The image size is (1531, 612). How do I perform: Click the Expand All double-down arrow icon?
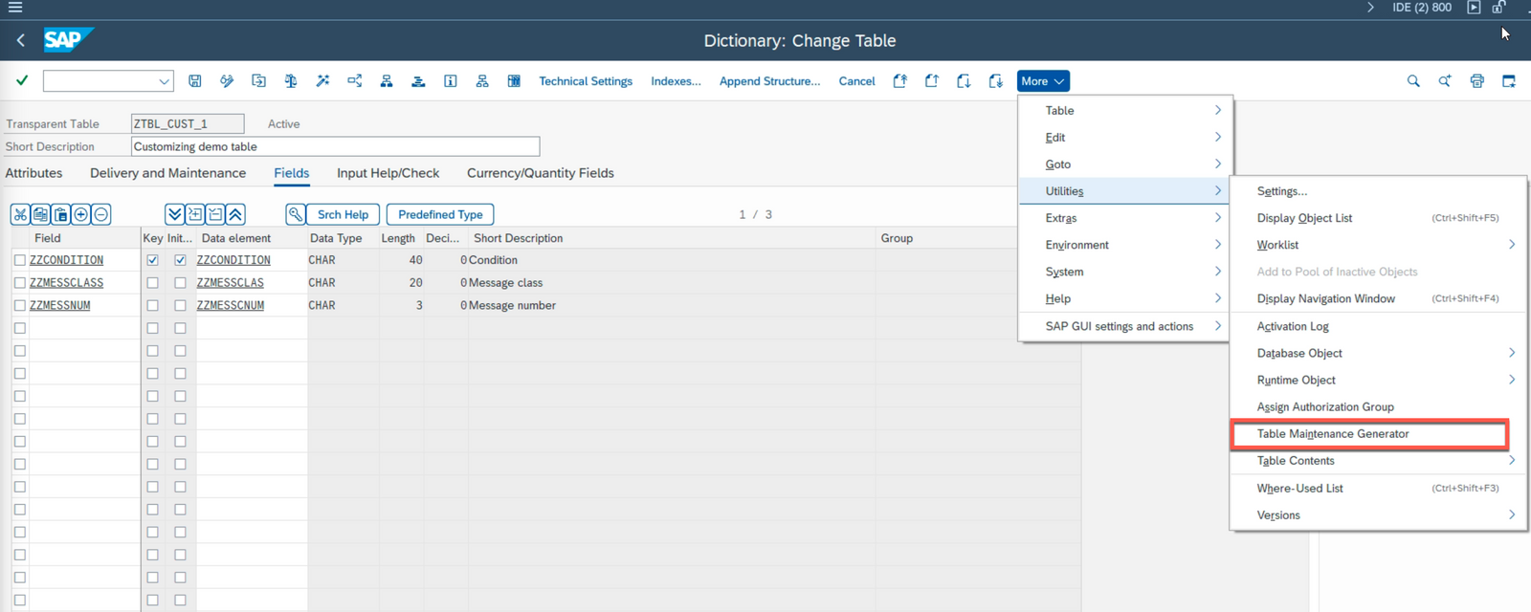pyautogui.click(x=174, y=214)
